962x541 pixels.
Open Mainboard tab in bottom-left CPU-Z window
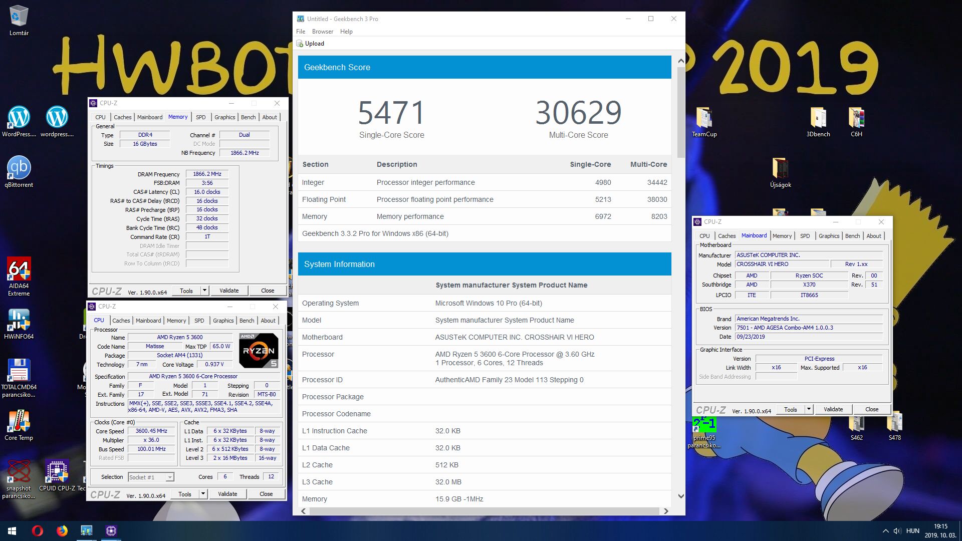(148, 321)
